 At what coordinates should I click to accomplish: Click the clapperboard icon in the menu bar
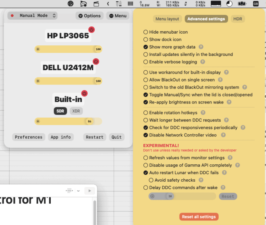96,4
